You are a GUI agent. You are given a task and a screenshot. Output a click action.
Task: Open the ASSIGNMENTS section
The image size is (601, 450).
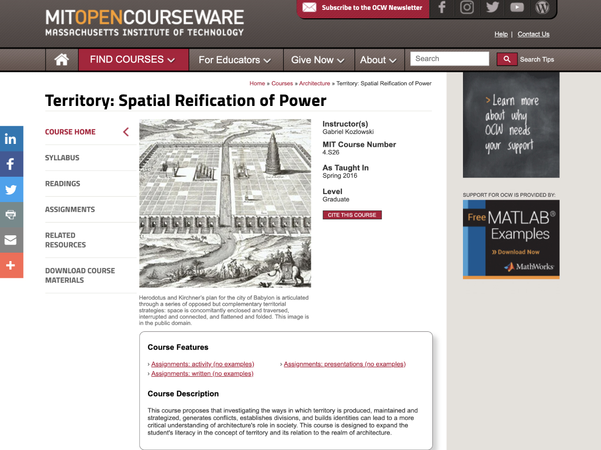click(x=70, y=209)
